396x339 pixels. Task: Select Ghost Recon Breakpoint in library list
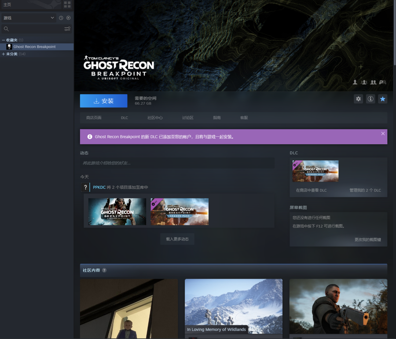37,47
